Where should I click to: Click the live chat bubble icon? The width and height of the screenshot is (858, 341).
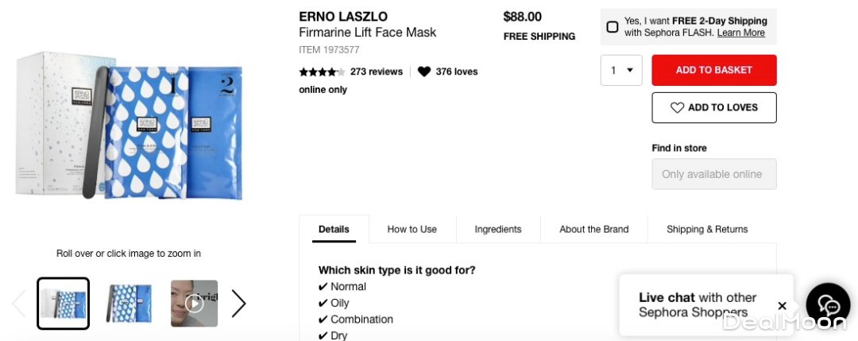[x=829, y=305]
